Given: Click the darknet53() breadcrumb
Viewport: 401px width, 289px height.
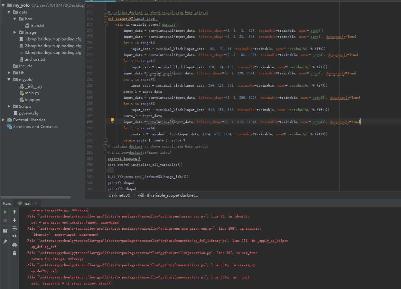Looking at the screenshot, I should coord(119,195).
